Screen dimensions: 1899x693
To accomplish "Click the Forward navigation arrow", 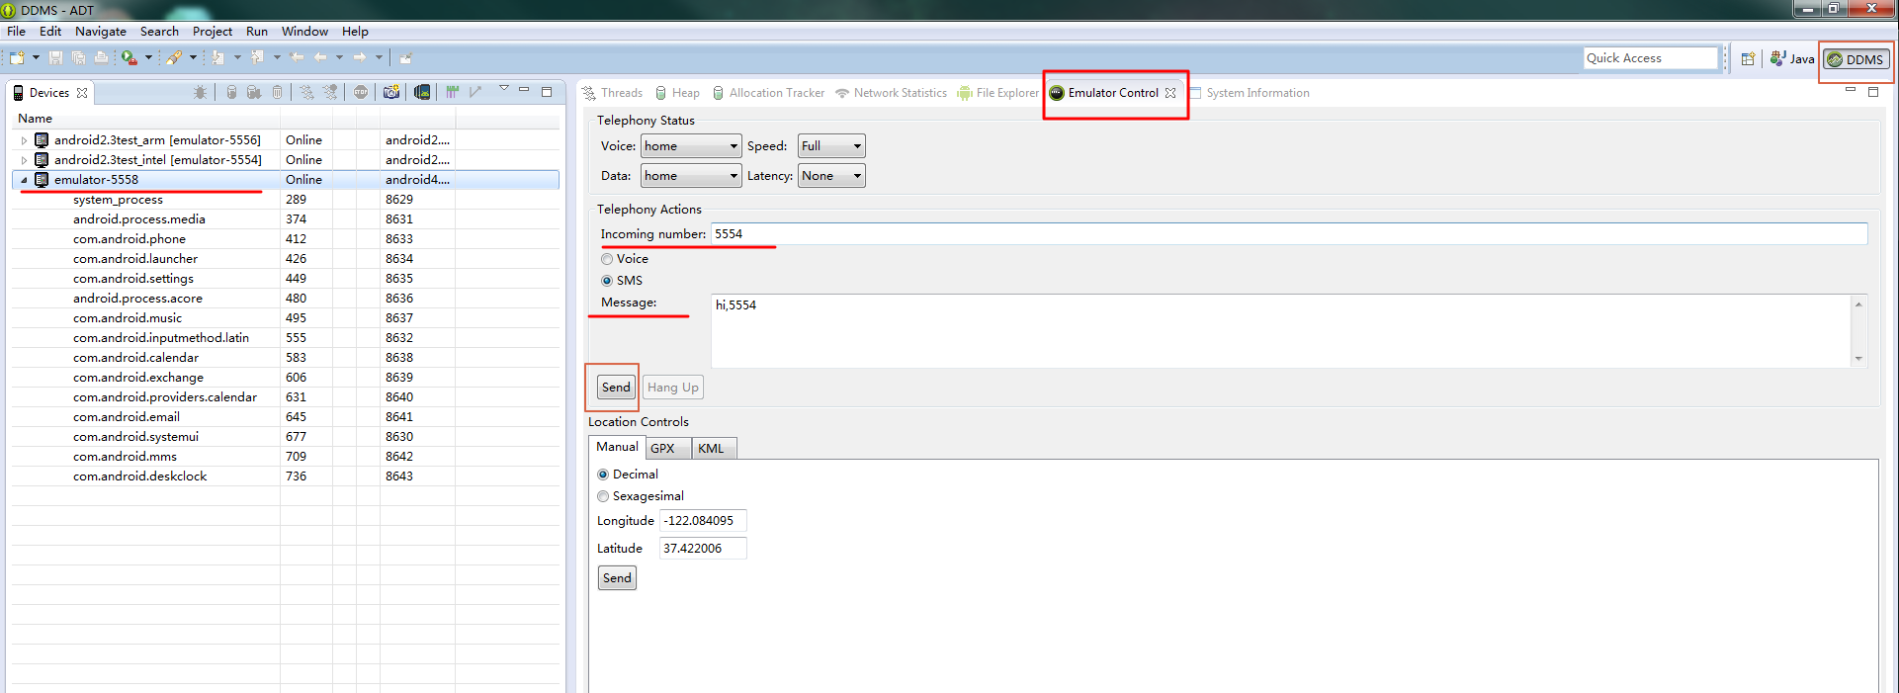I will (360, 58).
